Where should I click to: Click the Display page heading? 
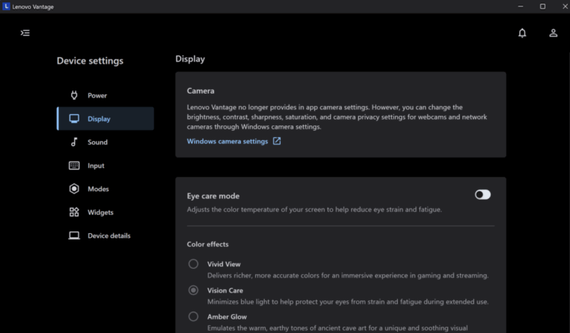[x=190, y=59]
